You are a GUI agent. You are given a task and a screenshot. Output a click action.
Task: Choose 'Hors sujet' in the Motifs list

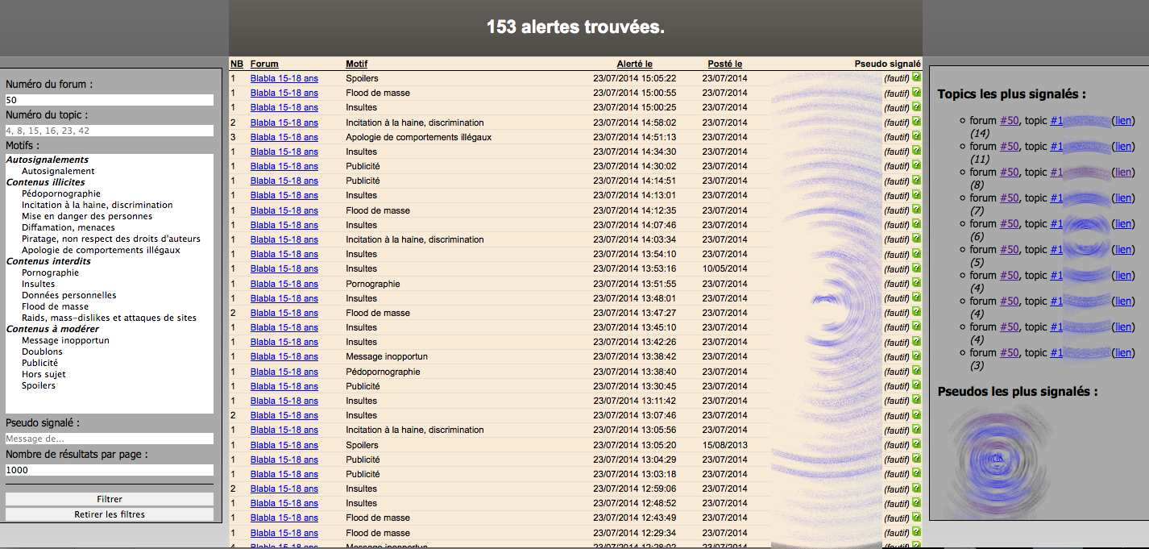click(x=44, y=374)
